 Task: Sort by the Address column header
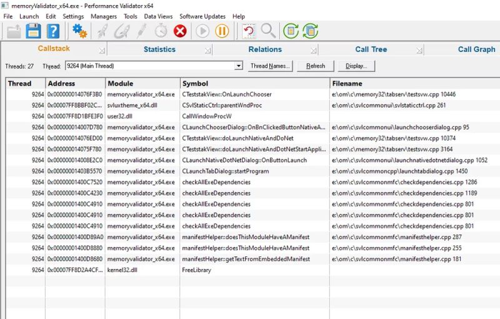(75, 84)
